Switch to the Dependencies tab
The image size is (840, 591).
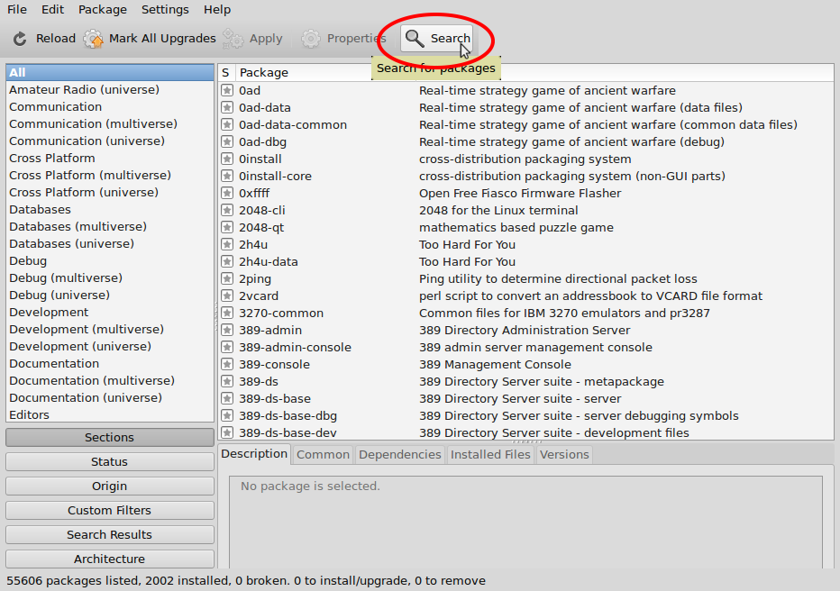point(399,454)
